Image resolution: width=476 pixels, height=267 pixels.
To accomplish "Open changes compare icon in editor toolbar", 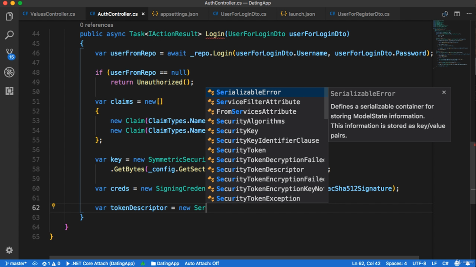I will [x=445, y=14].
